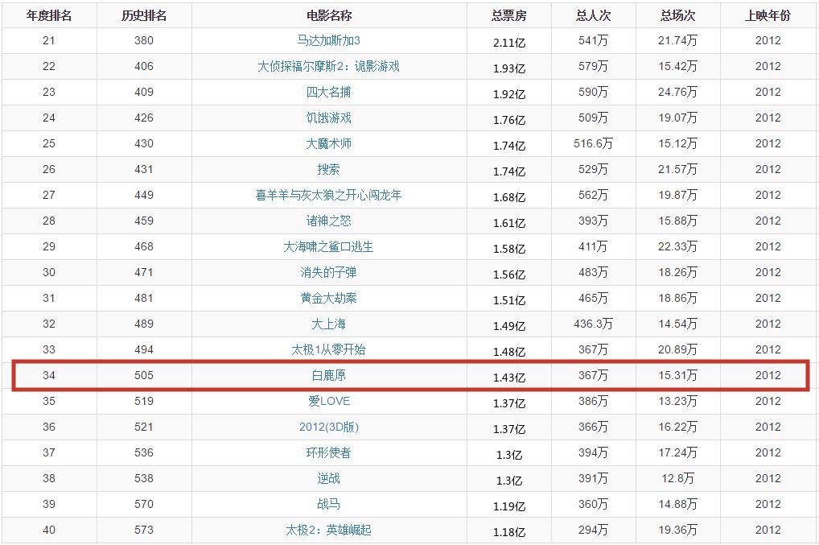
Task: Open the 太极1从零开始 link
Action: point(328,349)
